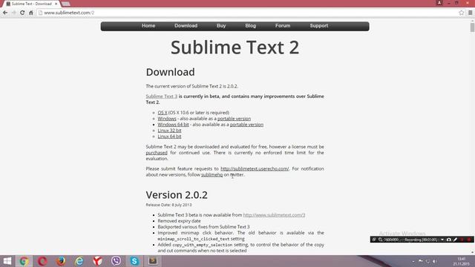Open the tray volume speaker icon
This screenshot has width=475, height=267.
pyautogui.click(x=435, y=261)
